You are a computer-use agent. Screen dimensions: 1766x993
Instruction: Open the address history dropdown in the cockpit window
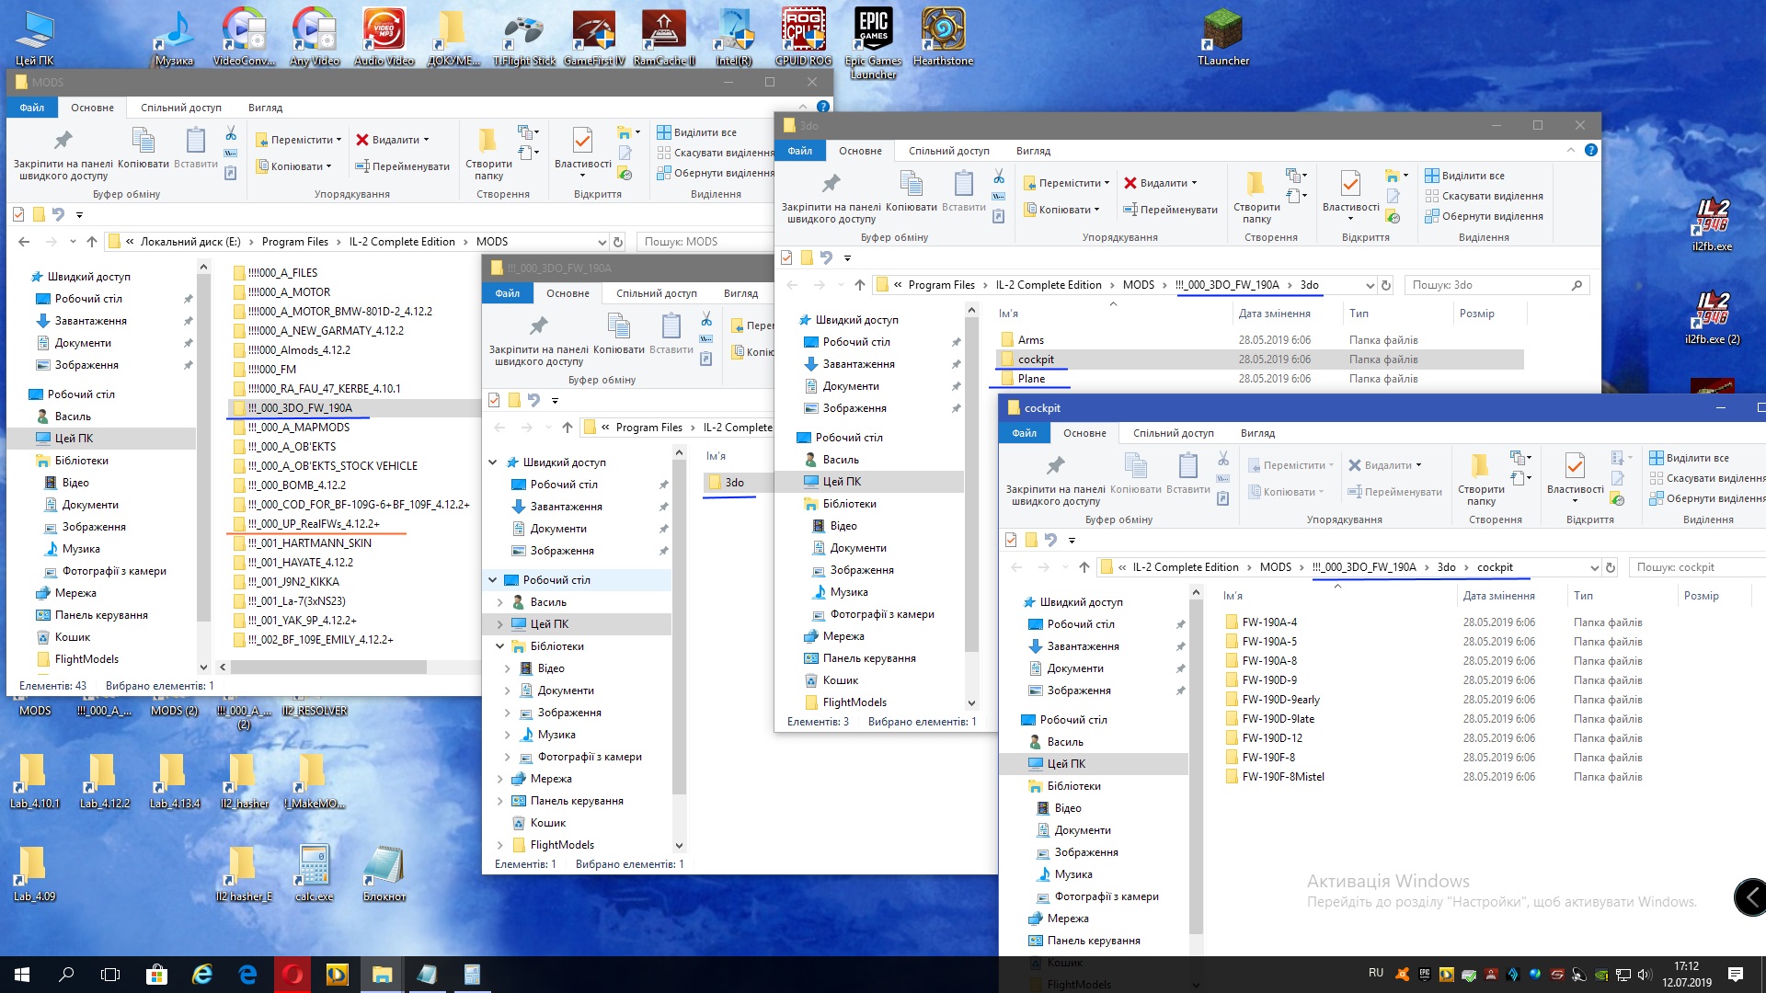(1594, 567)
